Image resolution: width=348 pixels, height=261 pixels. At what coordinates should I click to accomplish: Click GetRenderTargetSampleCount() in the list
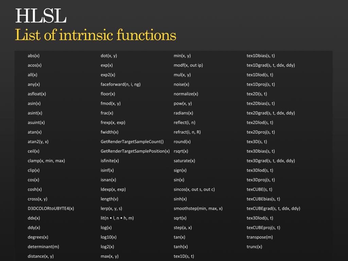(x=132, y=142)
